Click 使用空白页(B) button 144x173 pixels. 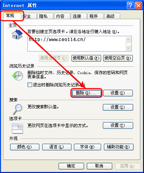(118, 58)
